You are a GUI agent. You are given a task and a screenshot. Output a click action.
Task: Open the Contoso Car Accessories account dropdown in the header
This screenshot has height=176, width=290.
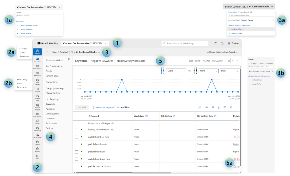pos(85,43)
